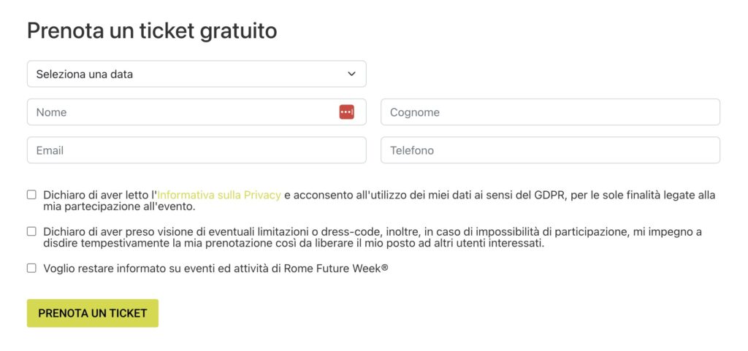Click the "Rome Future Week®" text

point(336,269)
